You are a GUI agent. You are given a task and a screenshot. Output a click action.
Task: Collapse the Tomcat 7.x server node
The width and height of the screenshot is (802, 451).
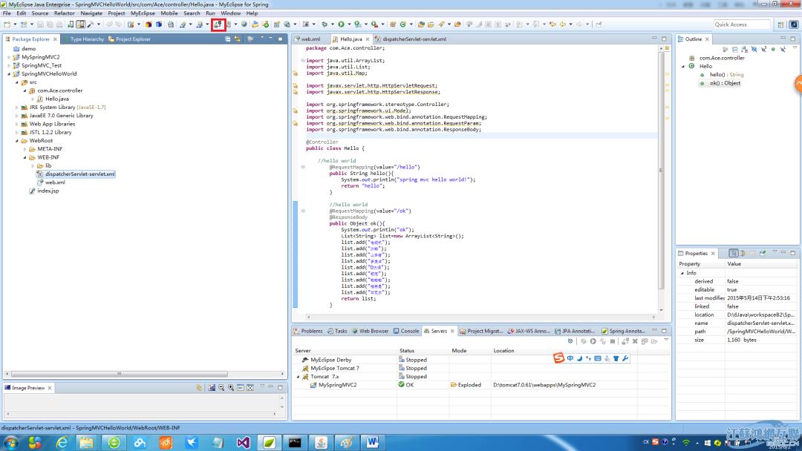pos(299,377)
